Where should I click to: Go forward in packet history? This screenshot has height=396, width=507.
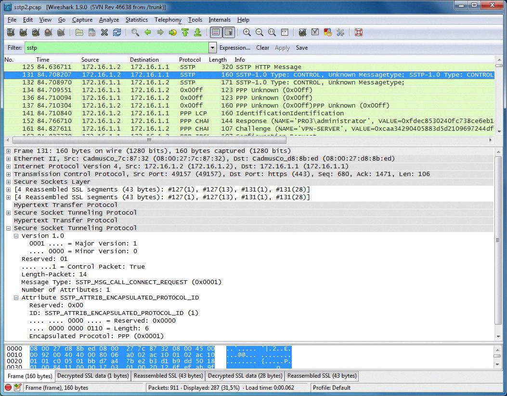click(x=160, y=32)
